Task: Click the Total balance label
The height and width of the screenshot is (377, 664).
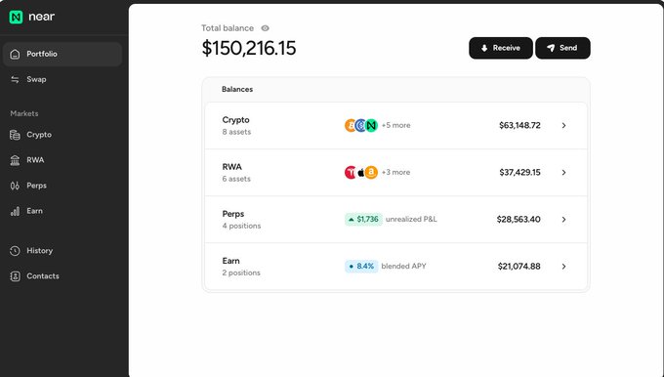Action: tap(228, 28)
